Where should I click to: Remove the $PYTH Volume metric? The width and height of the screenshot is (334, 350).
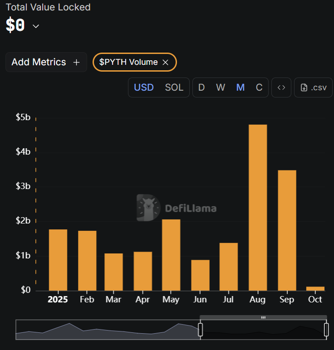pyautogui.click(x=166, y=63)
